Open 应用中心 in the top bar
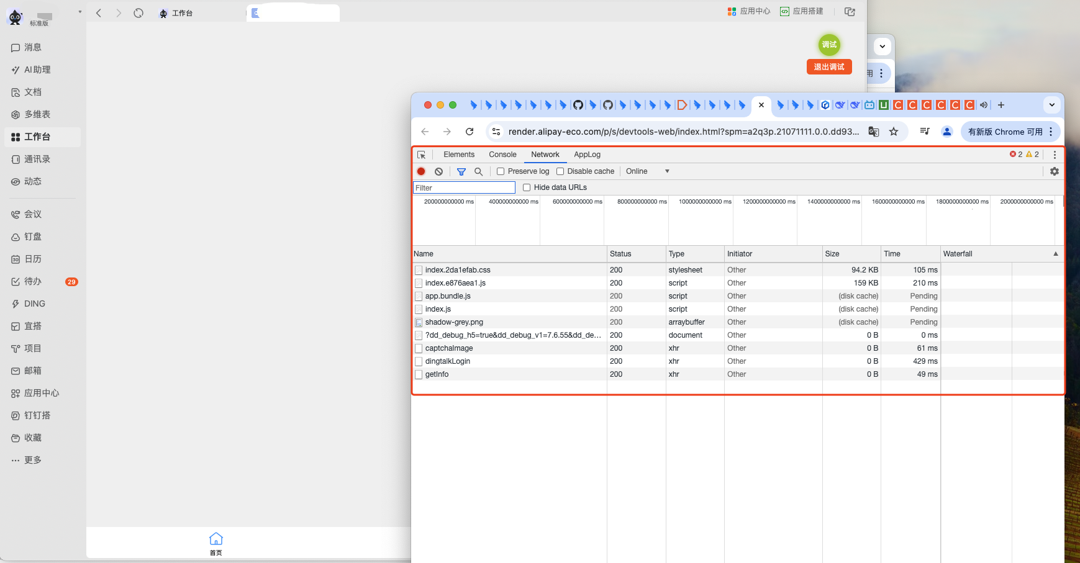Image resolution: width=1080 pixels, height=563 pixels. click(x=749, y=11)
